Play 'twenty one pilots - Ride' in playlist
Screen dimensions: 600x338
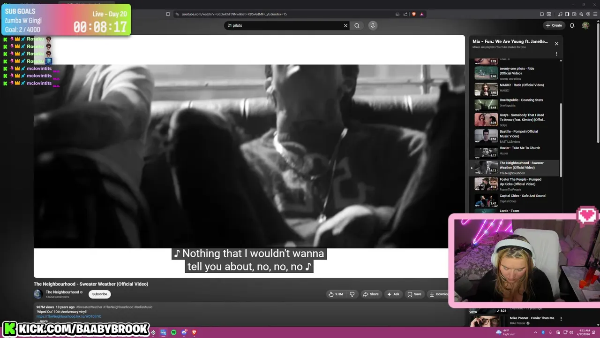(513, 73)
